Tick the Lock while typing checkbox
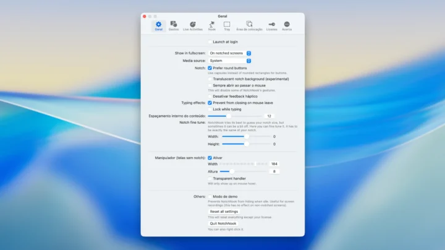Image resolution: width=445 pixels, height=250 pixels. [210, 109]
